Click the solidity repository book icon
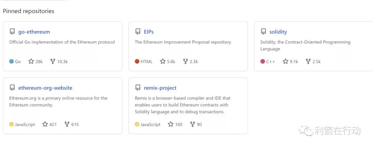The image size is (373, 147). tap(264, 32)
